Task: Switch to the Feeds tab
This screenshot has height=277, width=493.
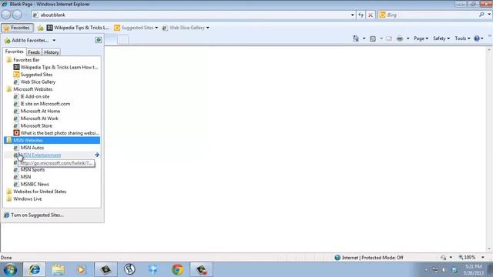Action: [34, 52]
